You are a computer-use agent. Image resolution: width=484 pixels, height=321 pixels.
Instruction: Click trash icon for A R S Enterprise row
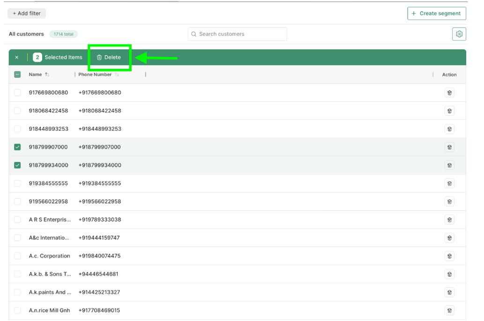click(449, 220)
